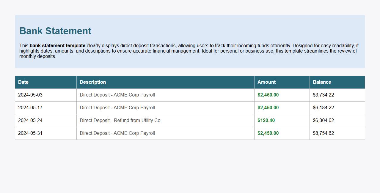Image resolution: width=380 pixels, height=193 pixels.
Task: Select the $2,450.00 amount on 2024-05-17
Action: (x=268, y=107)
